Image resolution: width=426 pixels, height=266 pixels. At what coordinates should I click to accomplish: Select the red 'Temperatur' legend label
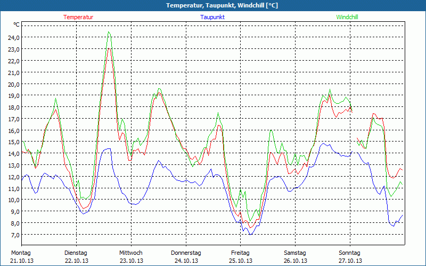click(78, 17)
